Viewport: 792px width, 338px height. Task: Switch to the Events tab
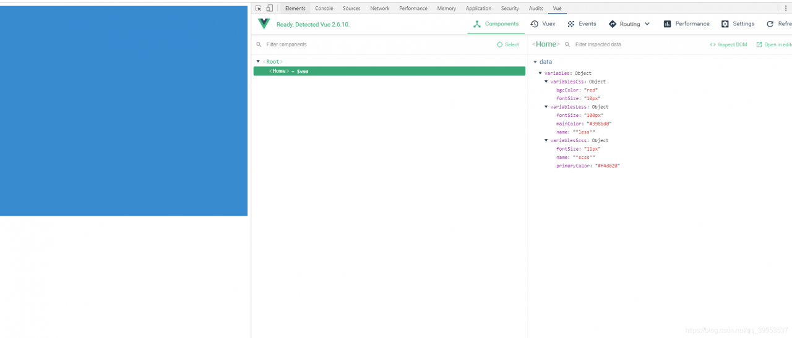[582, 24]
